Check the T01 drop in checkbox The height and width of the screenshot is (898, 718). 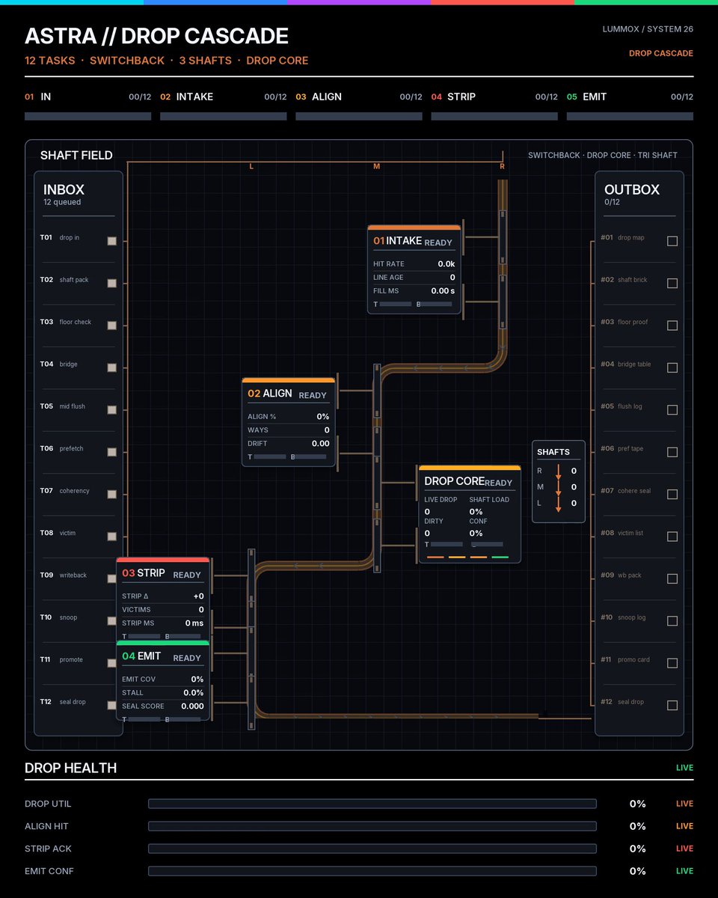click(x=112, y=241)
